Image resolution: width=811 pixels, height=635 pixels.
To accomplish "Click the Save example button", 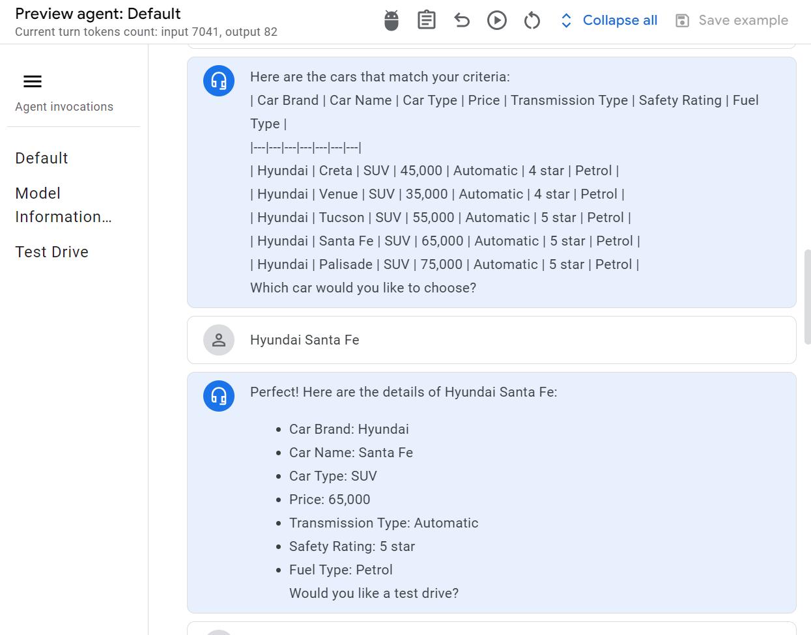I will tap(732, 20).
